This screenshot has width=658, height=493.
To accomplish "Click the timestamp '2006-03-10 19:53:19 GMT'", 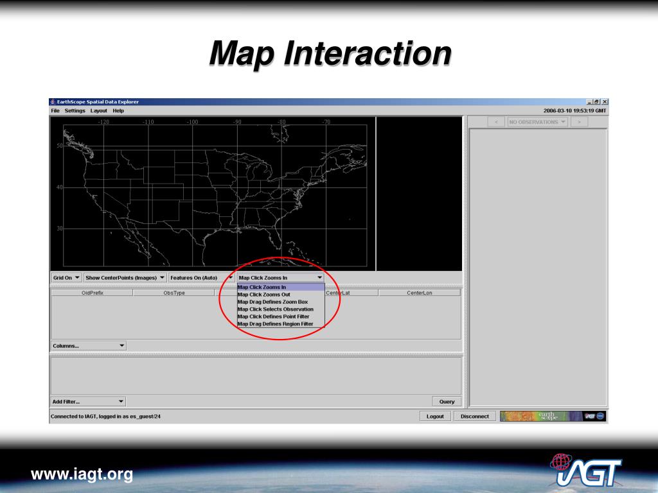I will tap(574, 110).
